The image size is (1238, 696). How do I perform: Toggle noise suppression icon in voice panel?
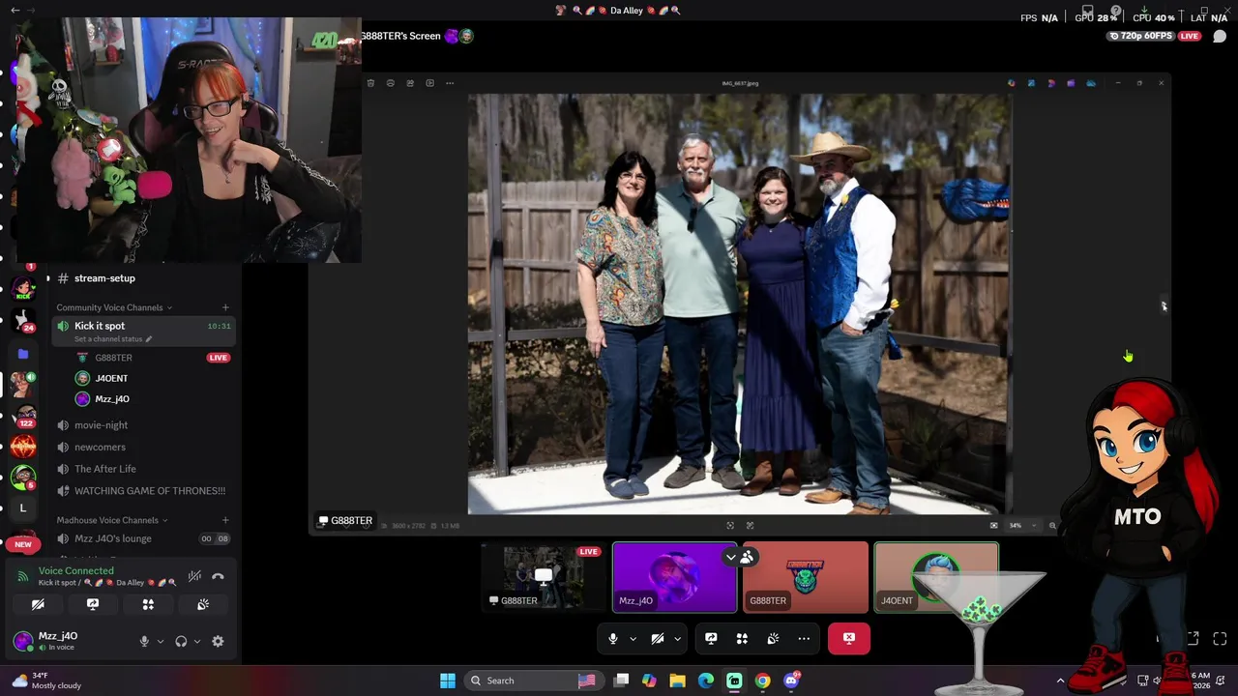(194, 576)
